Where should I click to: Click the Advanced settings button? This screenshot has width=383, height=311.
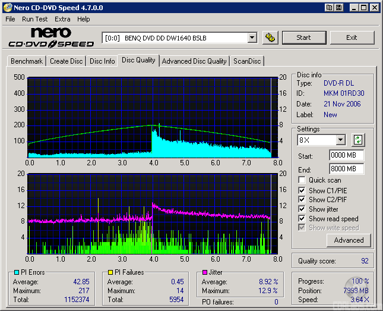click(349, 240)
